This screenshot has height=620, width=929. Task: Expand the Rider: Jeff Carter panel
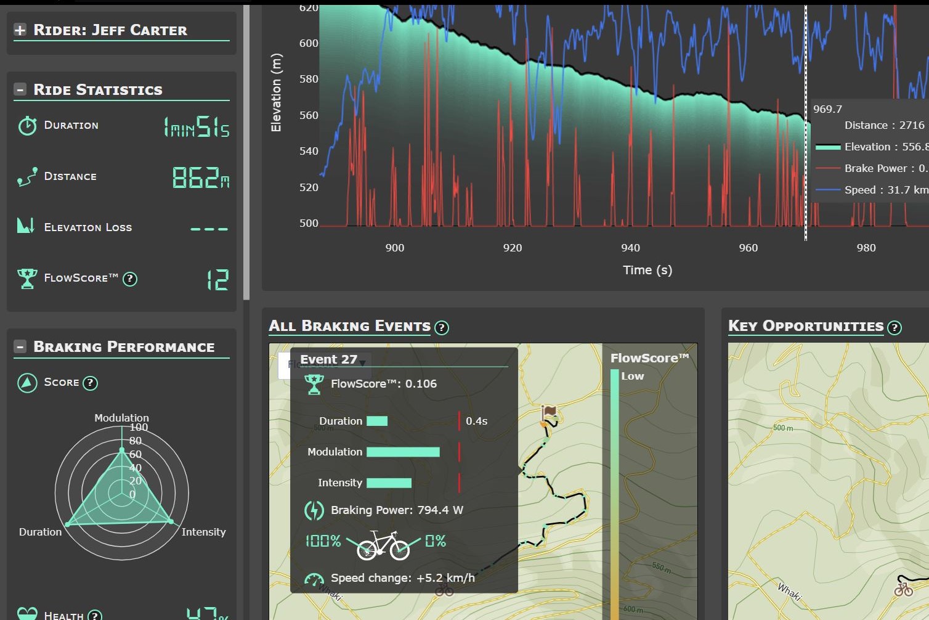point(20,30)
